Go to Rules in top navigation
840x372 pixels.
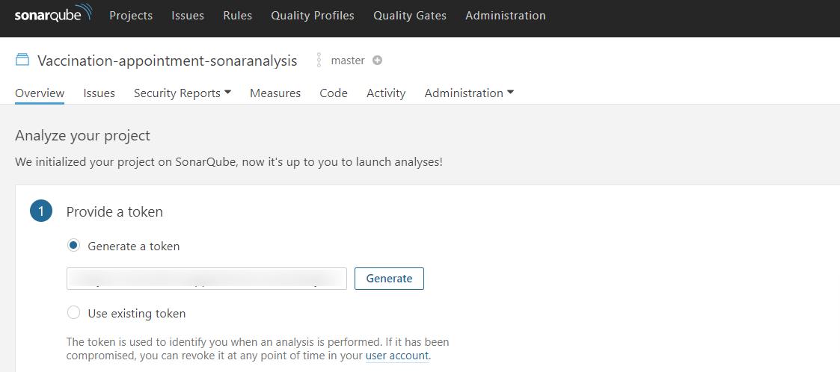[x=237, y=16]
